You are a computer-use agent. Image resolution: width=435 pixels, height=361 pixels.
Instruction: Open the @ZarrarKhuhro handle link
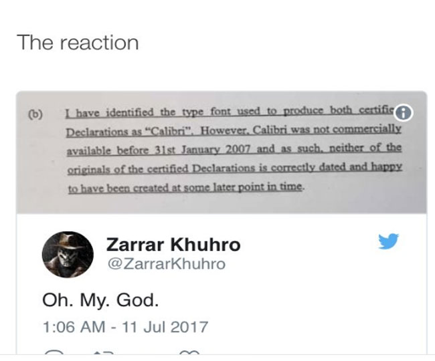(x=166, y=264)
